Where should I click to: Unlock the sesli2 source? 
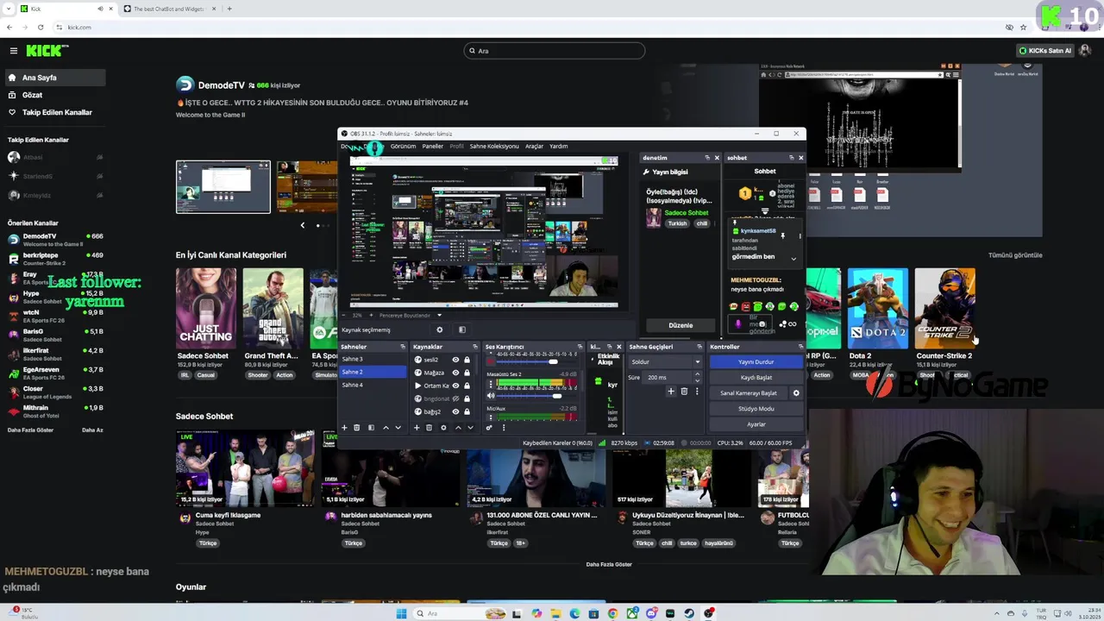point(467,360)
